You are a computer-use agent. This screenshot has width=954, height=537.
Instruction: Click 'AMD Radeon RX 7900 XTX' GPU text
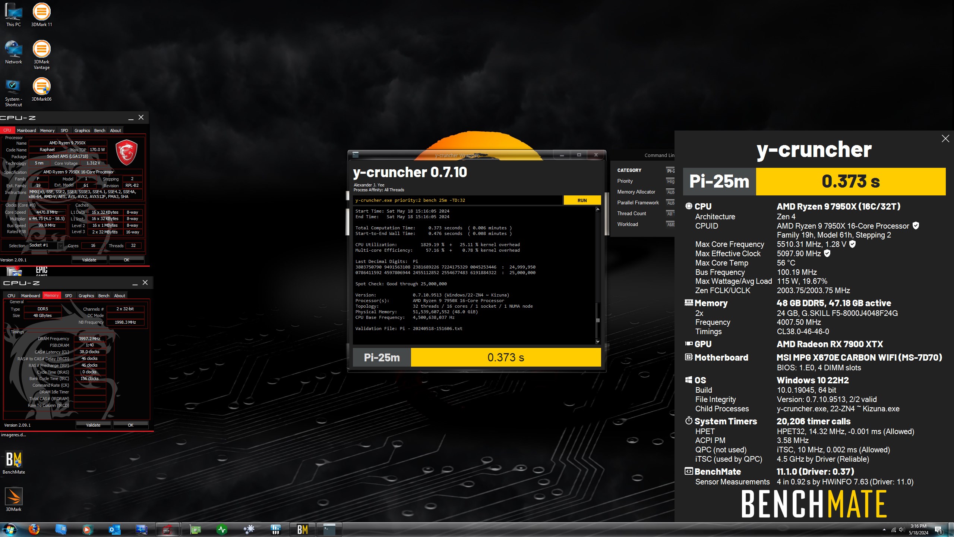point(830,344)
